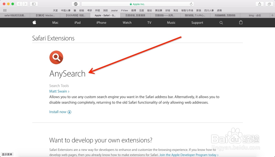
Task: Open the shopping bag icon
Action: [x=241, y=22]
